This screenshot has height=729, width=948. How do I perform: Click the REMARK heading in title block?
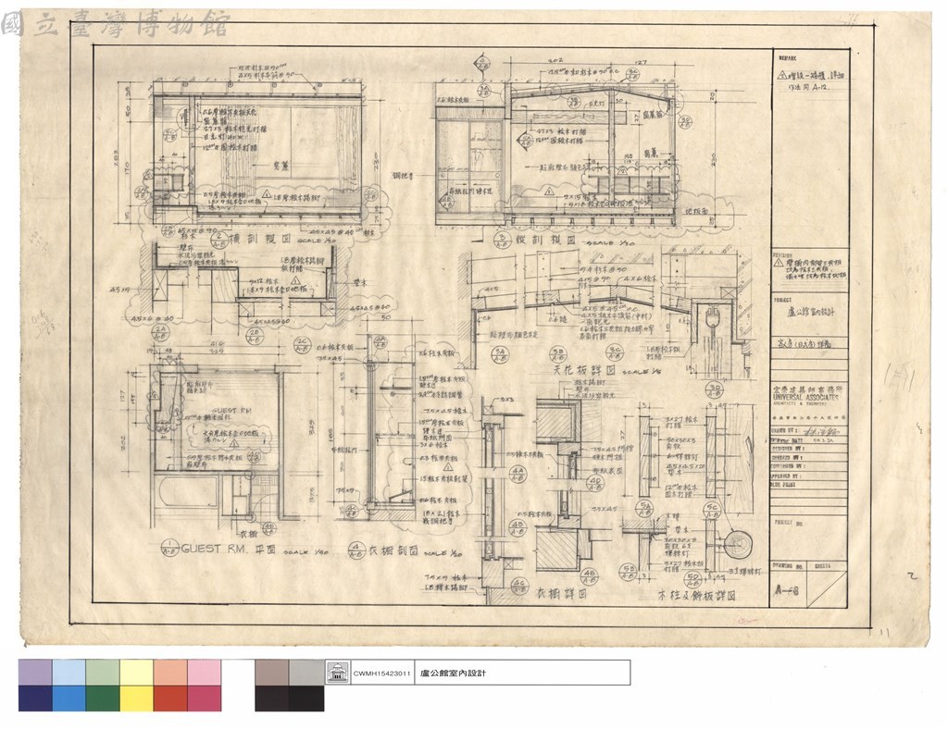[787, 59]
